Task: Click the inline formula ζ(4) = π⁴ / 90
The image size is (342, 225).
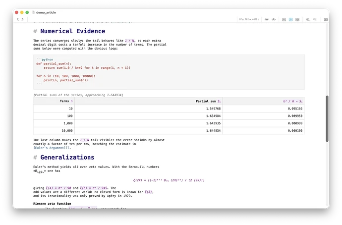Action: [58, 188]
